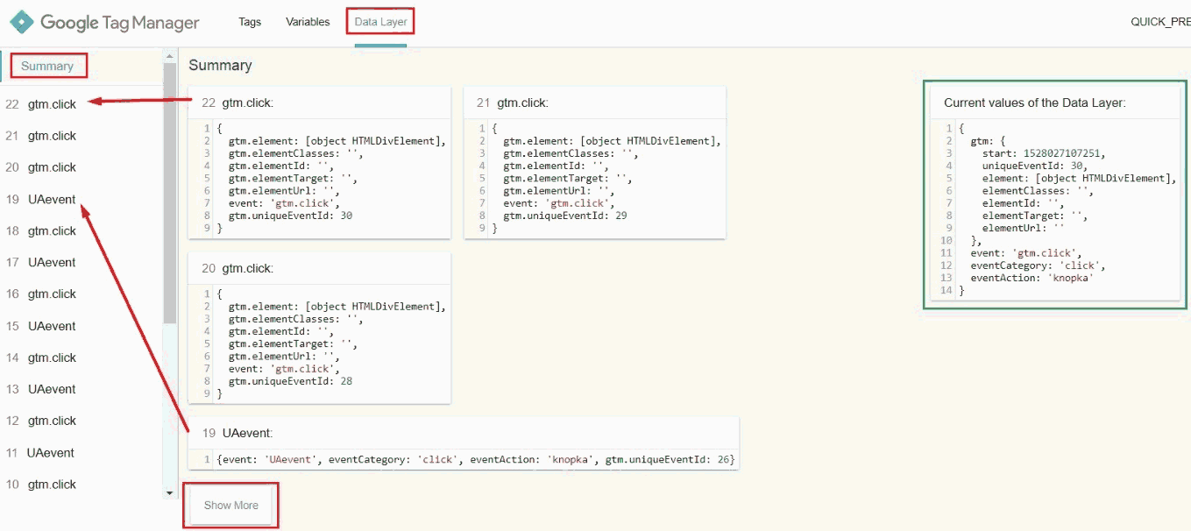Click 'gtm.uniqueEventId: 28' code line

click(290, 381)
